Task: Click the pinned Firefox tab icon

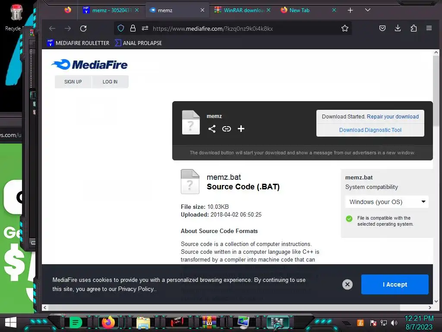Action: click(68, 10)
